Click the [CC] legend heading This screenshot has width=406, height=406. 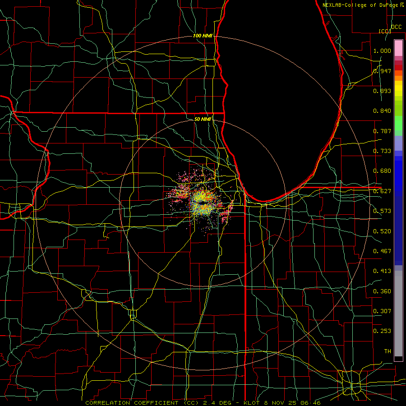click(x=385, y=31)
